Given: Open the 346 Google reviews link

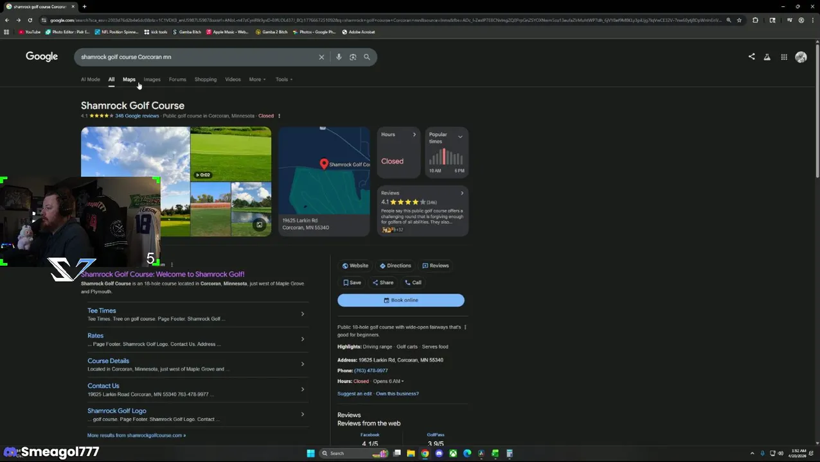Looking at the screenshot, I should click(x=137, y=116).
